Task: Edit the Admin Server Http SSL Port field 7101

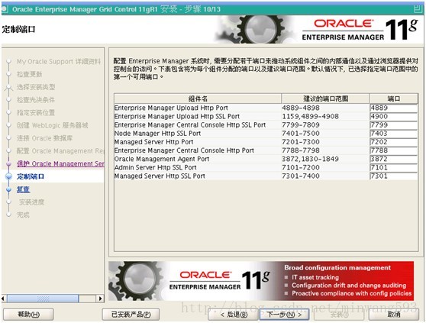Action: [393, 167]
